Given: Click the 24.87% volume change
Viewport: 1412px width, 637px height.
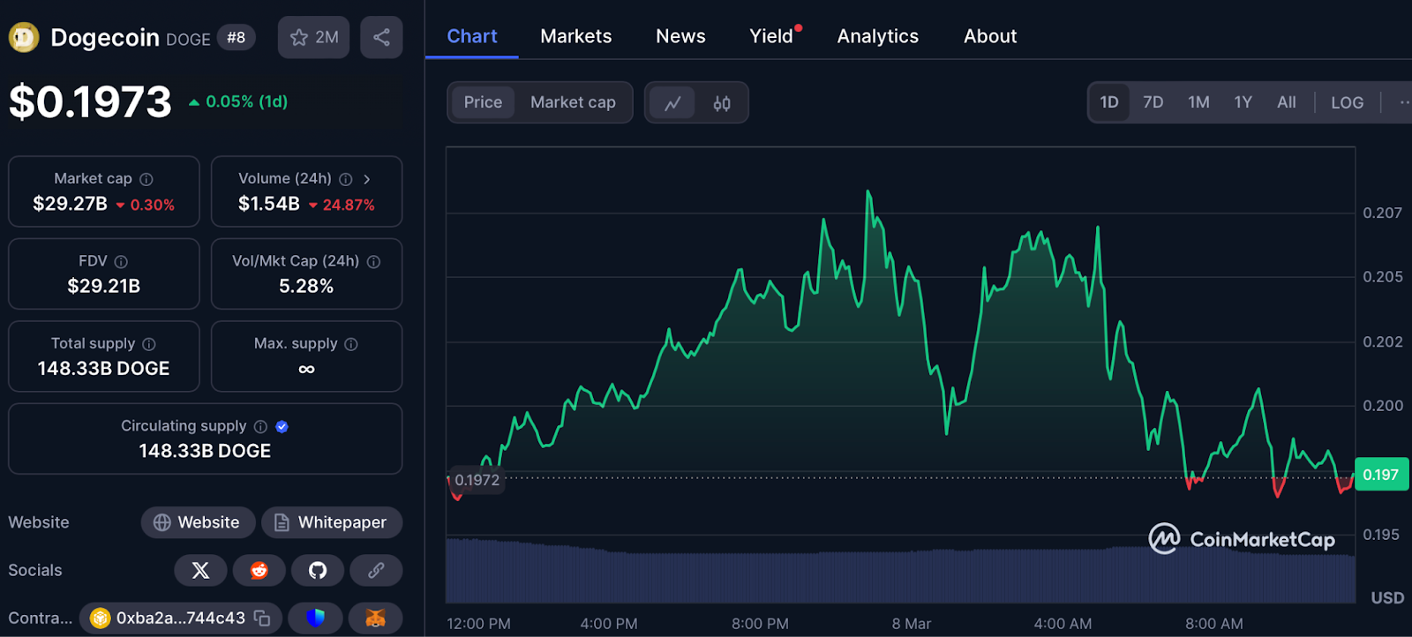Looking at the screenshot, I should tap(342, 205).
